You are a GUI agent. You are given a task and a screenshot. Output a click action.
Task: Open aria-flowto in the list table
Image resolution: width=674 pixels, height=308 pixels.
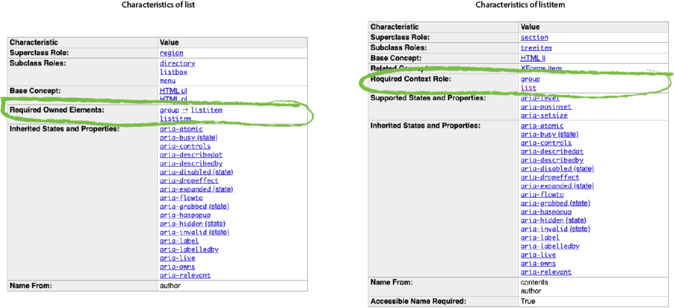click(x=182, y=197)
